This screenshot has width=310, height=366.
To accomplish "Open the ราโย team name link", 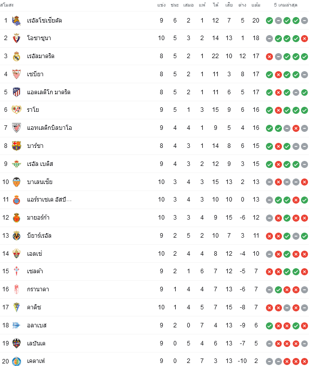I will point(33,110).
